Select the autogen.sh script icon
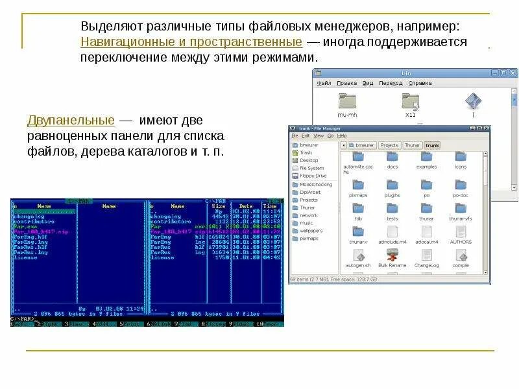 (359, 255)
